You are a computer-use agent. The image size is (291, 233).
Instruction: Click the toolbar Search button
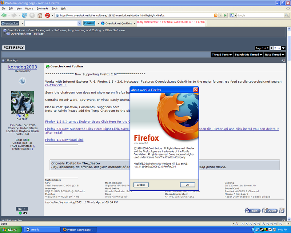(89, 23)
